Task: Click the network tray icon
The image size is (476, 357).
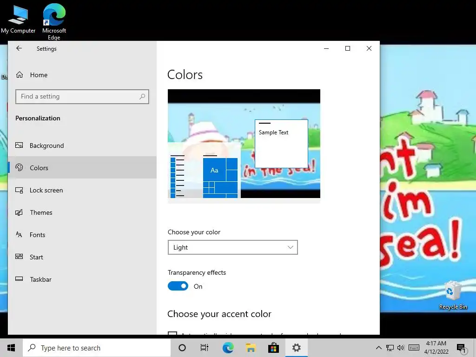Action: pos(390,348)
